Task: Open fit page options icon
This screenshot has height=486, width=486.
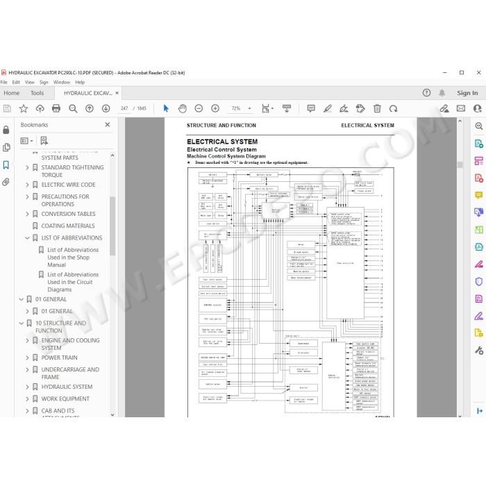Action: click(x=267, y=108)
